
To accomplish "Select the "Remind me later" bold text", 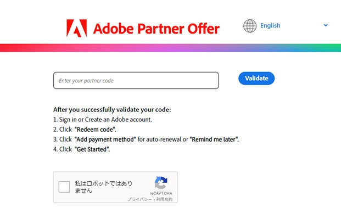I will (214, 140).
